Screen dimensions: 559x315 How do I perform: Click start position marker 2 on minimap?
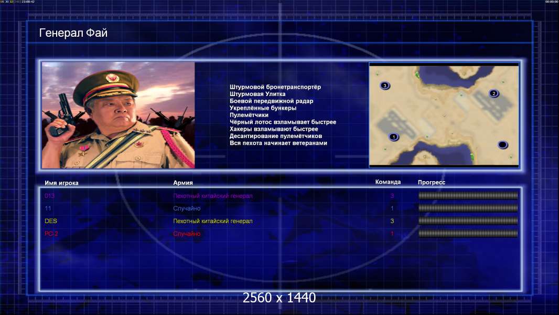[494, 93]
